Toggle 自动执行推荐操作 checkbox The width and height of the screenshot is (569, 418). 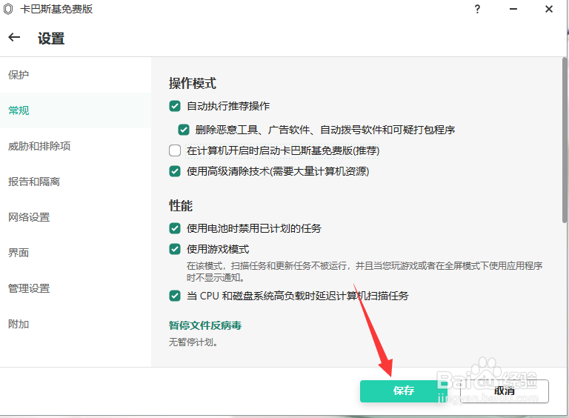(175, 106)
